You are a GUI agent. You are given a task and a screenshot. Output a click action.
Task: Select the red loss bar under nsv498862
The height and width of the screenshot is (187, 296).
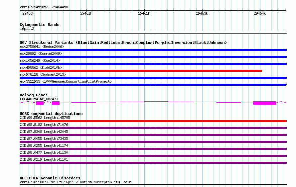pyautogui.click(x=141, y=71)
